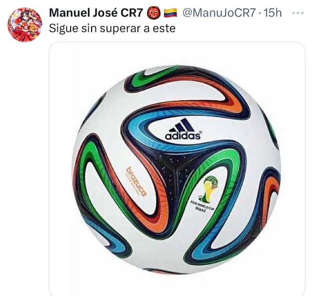Open the tweet via the 15h timestamp
Screen dimensions: 313x296
click(x=272, y=13)
